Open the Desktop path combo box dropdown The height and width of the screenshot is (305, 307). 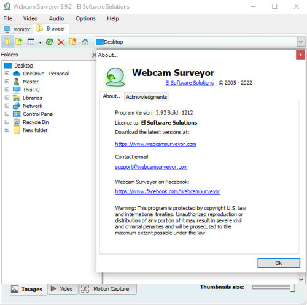pos(300,42)
